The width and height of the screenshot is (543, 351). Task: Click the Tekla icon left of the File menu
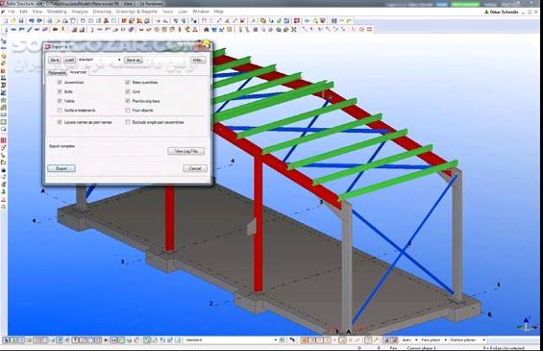(3, 12)
